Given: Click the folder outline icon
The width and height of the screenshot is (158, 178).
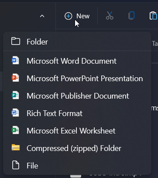Looking at the screenshot, I should point(16,41).
